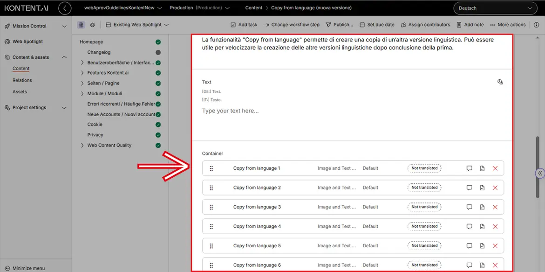Image resolution: width=545 pixels, height=272 pixels.
Task: Open More actions menu
Action: (x=508, y=25)
